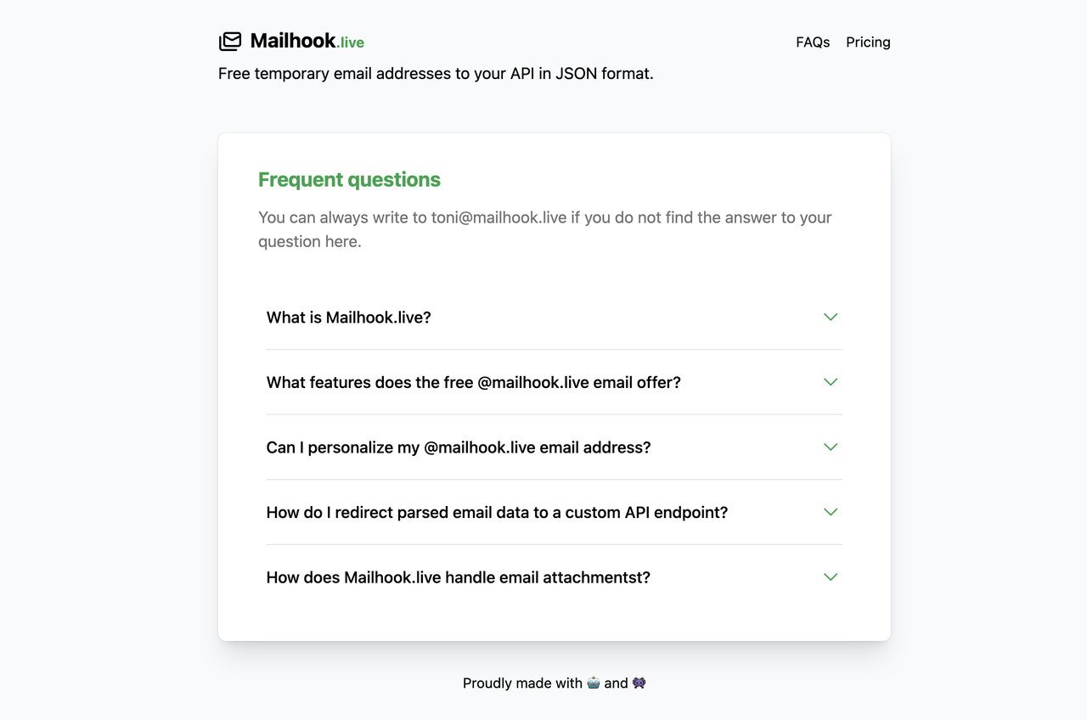This screenshot has height=720, width=1087.
Task: Expand the custom API endpoint redirect question
Action: click(x=496, y=512)
